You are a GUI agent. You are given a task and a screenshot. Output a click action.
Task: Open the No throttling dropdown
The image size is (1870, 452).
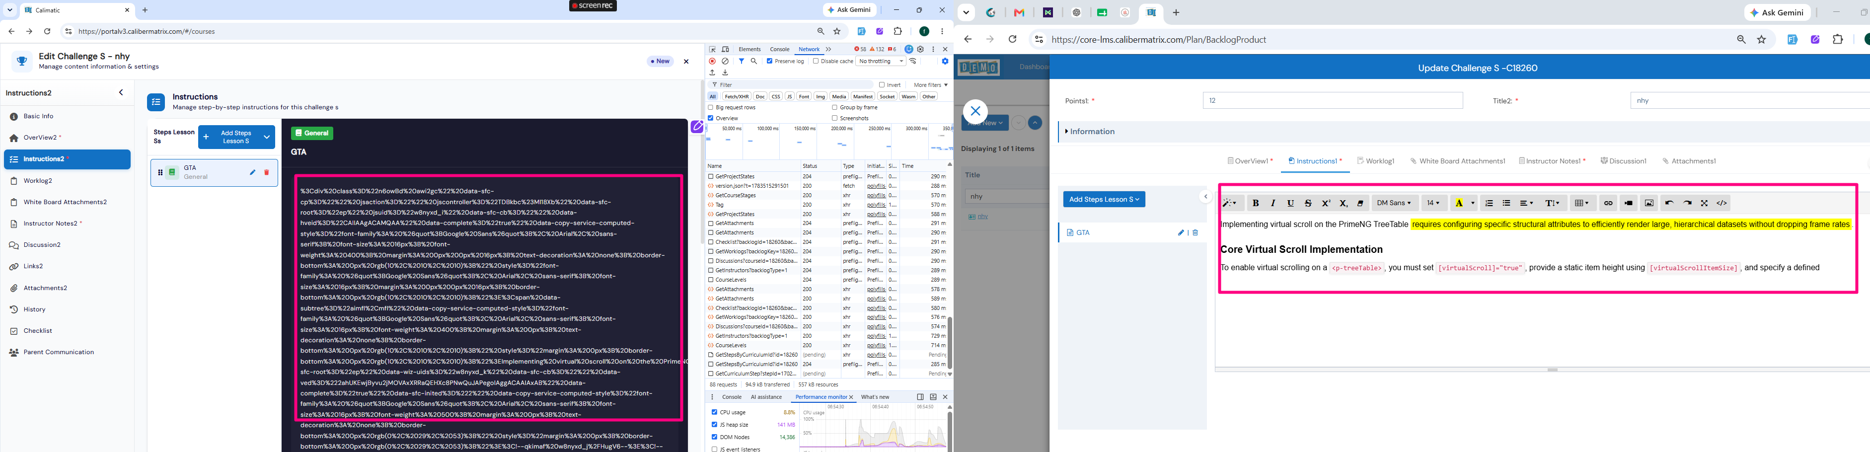[881, 62]
